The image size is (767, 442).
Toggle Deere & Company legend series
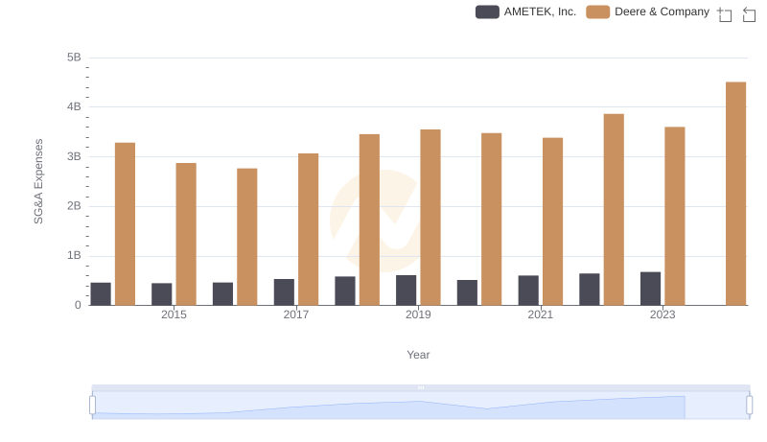tap(647, 12)
